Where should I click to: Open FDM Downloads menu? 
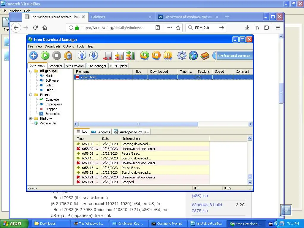point(53,46)
